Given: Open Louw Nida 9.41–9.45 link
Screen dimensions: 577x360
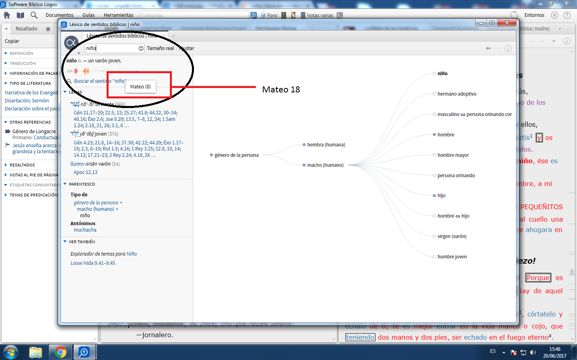Looking at the screenshot, I should coord(93,263).
